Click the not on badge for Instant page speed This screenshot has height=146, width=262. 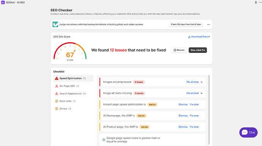pyautogui.click(x=152, y=104)
